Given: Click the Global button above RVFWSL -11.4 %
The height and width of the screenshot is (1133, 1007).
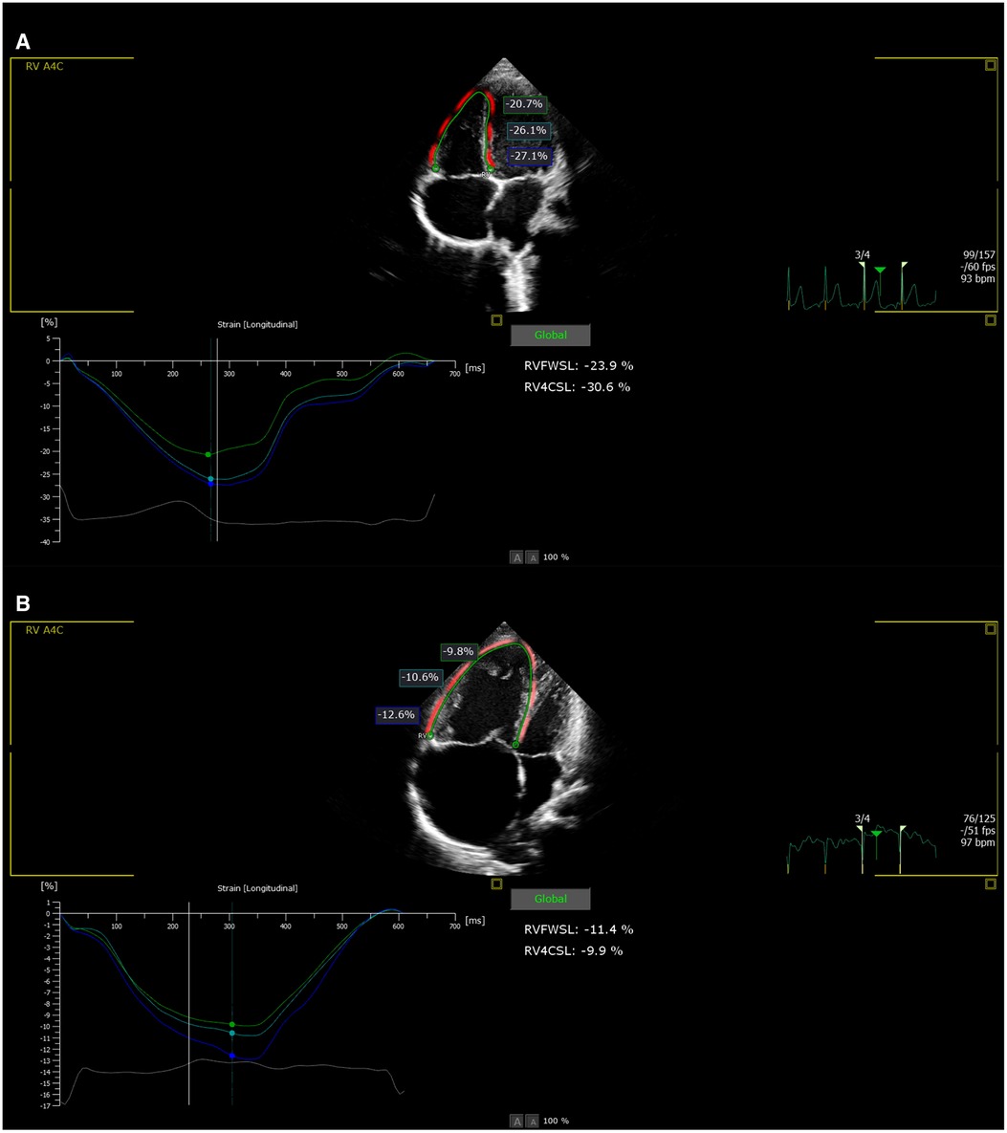Looking at the screenshot, I should (550, 899).
